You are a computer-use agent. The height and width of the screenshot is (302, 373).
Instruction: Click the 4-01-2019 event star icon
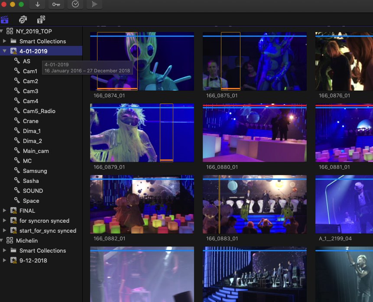(13, 51)
